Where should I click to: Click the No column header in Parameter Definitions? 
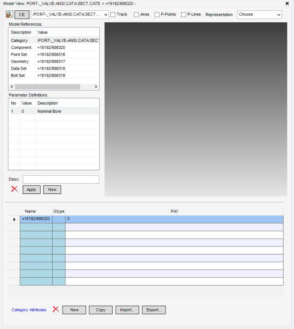pos(14,103)
